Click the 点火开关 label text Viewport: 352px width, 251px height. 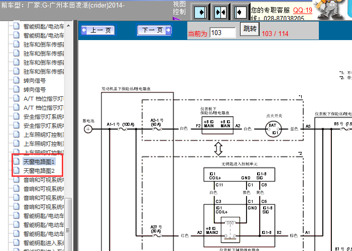pos(274,116)
